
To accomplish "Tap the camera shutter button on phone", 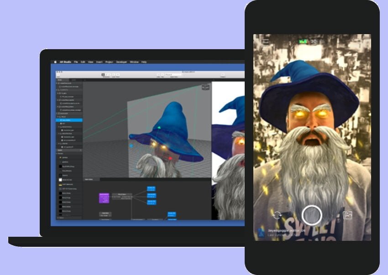I will [x=312, y=214].
